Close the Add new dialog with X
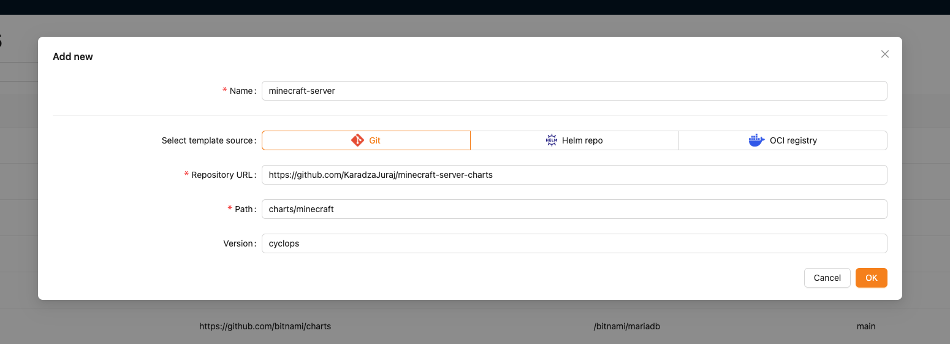This screenshot has width=950, height=344. click(884, 54)
